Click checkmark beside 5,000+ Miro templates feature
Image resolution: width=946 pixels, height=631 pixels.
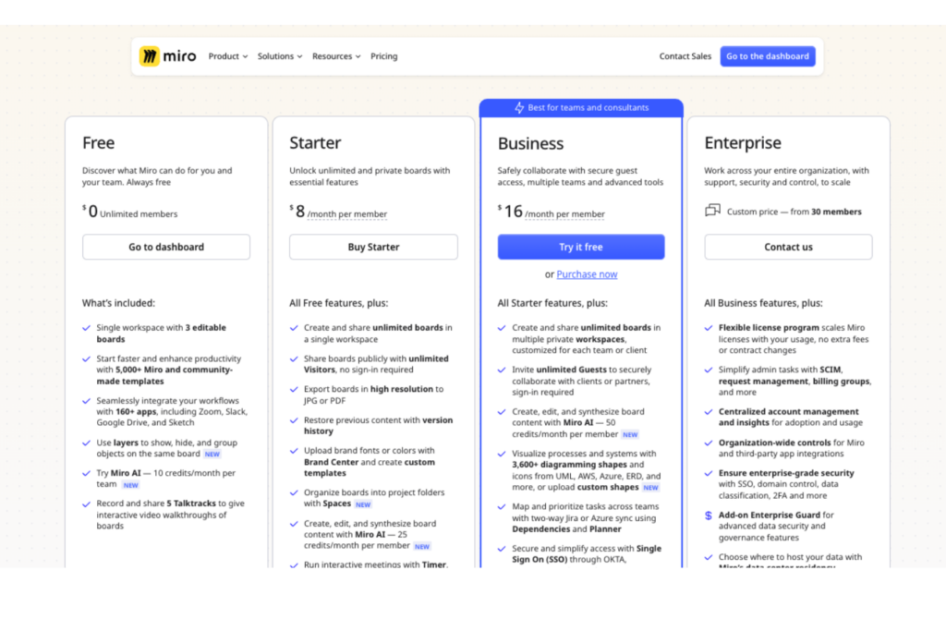point(86,359)
